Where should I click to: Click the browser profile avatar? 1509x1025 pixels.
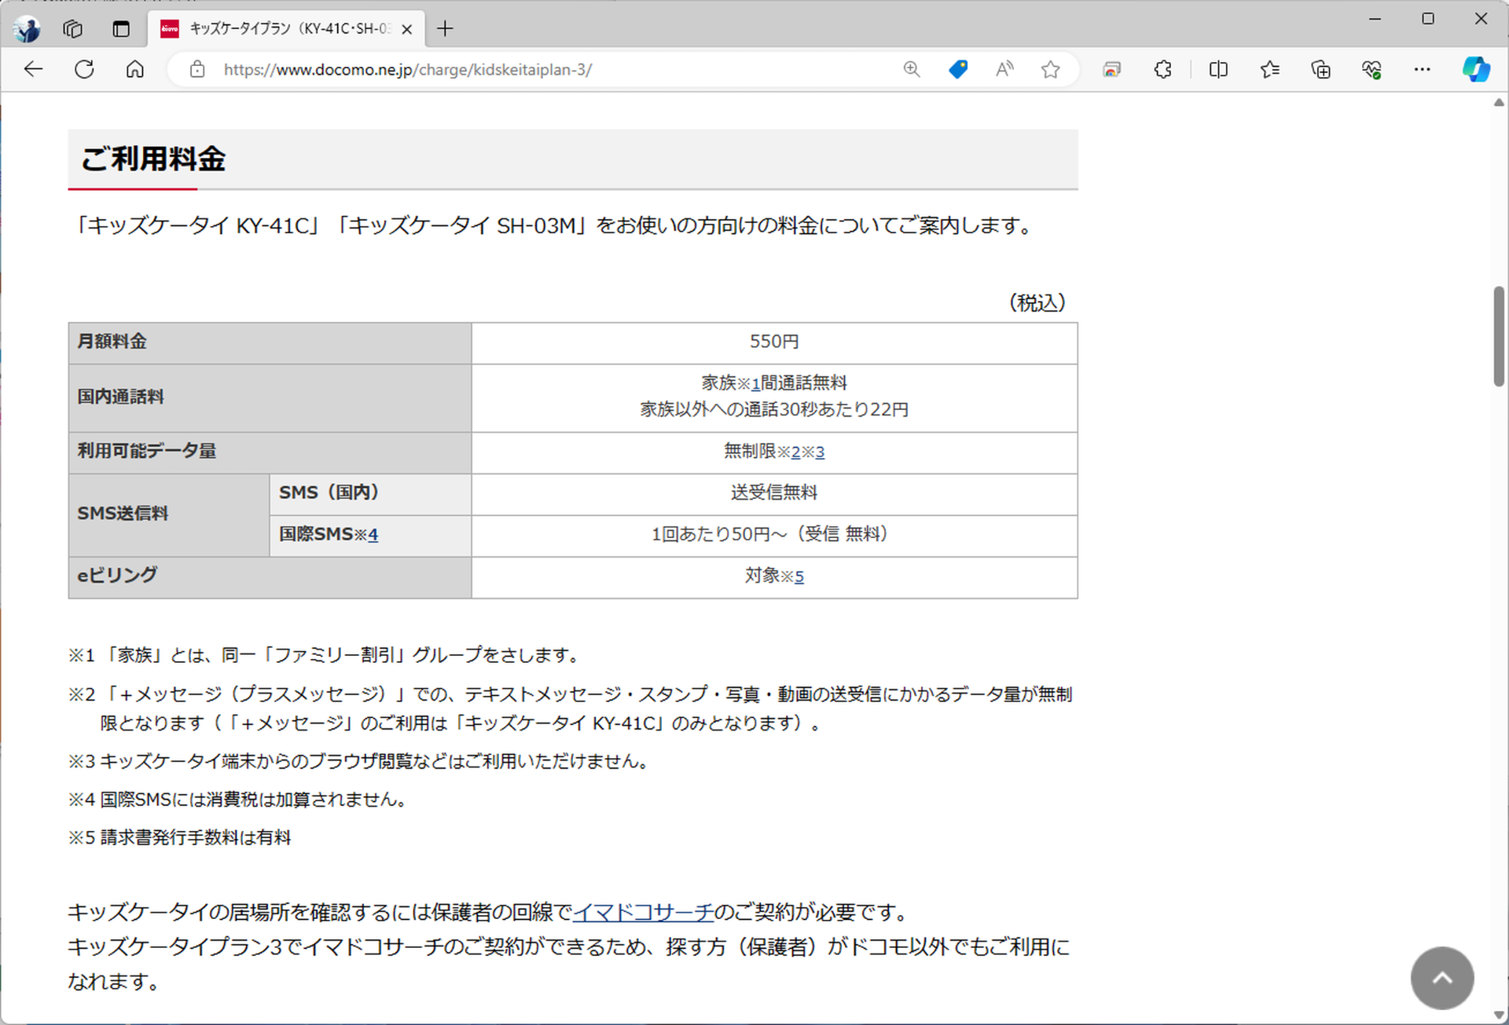tap(28, 28)
